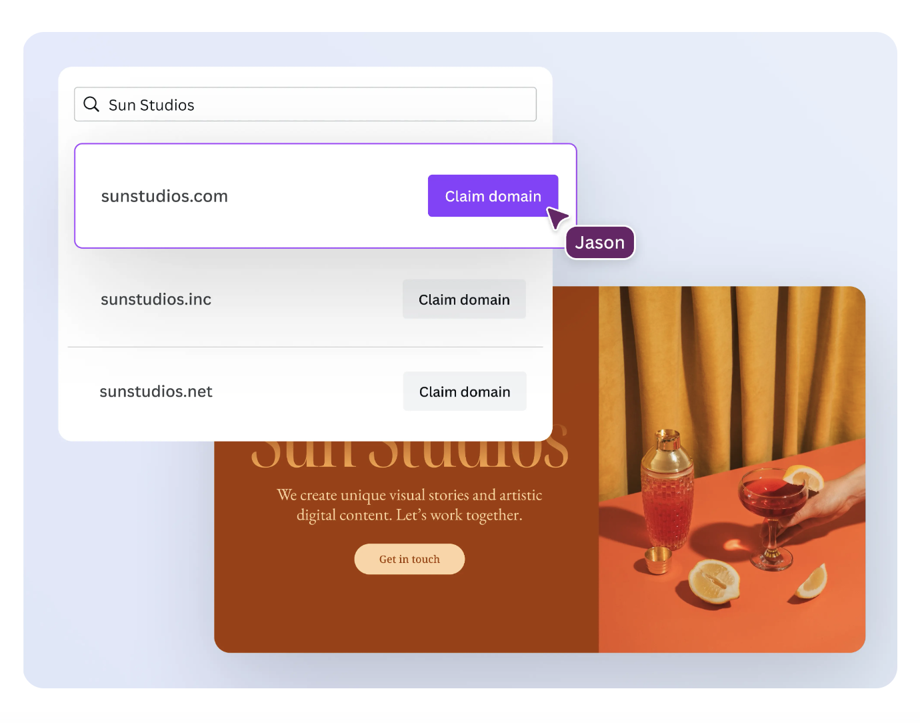Click the brown website preview panel
Image resolution: width=920 pixels, height=723 pixels.
coord(406,547)
